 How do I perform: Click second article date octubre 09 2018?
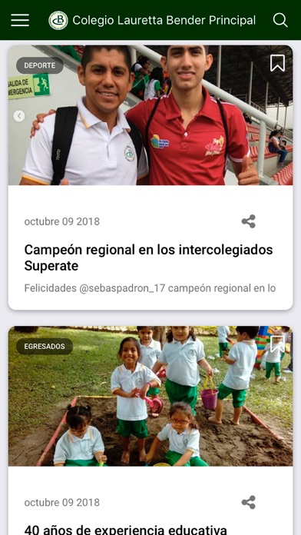tap(62, 502)
